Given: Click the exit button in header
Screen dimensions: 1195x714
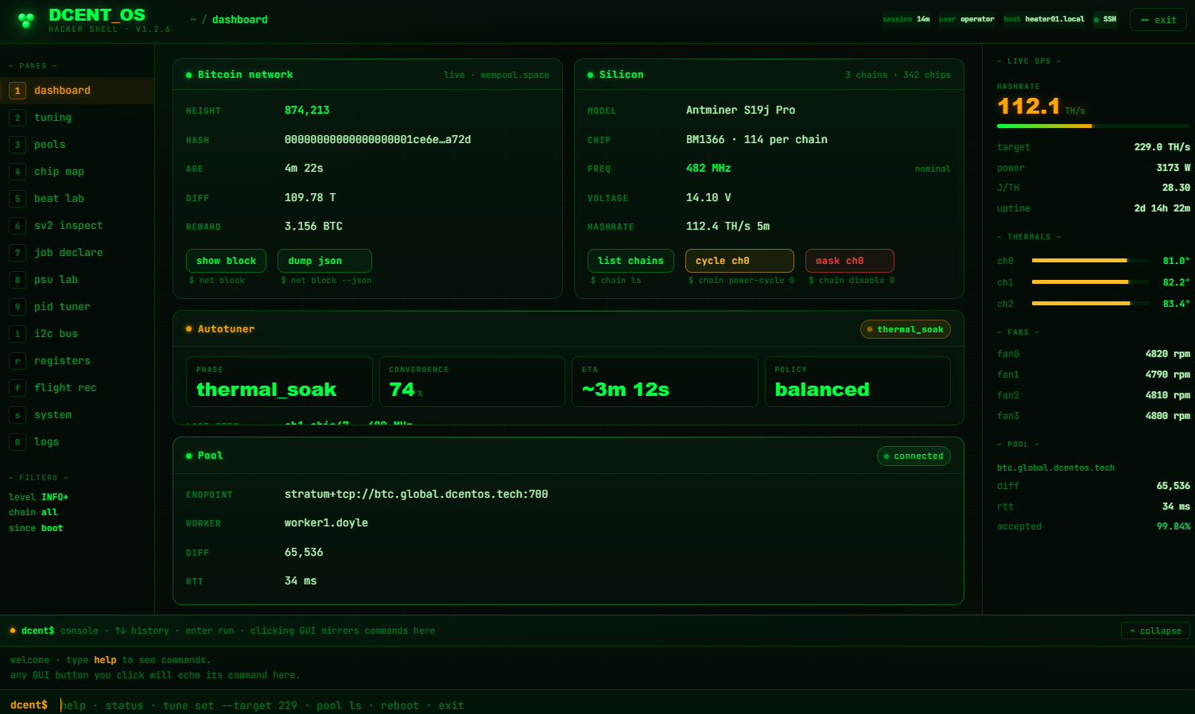Looking at the screenshot, I should [1158, 20].
